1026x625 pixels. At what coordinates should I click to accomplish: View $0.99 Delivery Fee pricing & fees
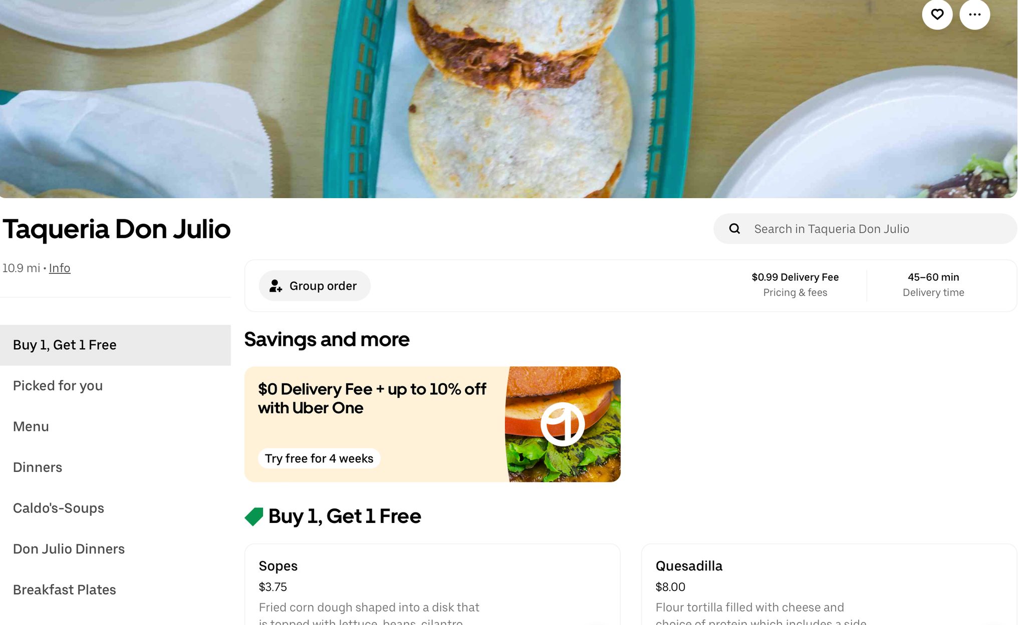tap(795, 285)
